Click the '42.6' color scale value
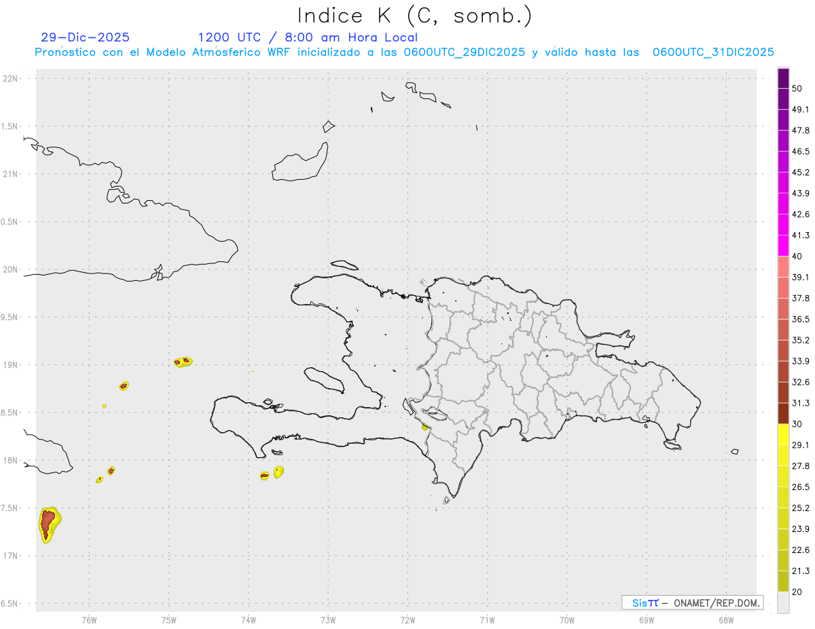The height and width of the screenshot is (629, 815). [x=800, y=214]
